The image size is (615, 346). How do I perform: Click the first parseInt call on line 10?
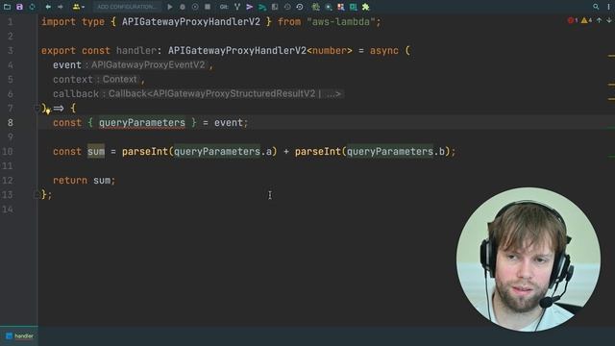(145, 152)
